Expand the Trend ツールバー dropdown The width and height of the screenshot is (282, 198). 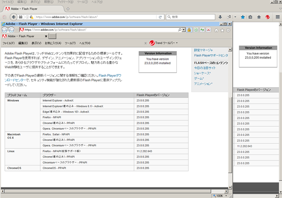[x=177, y=43]
